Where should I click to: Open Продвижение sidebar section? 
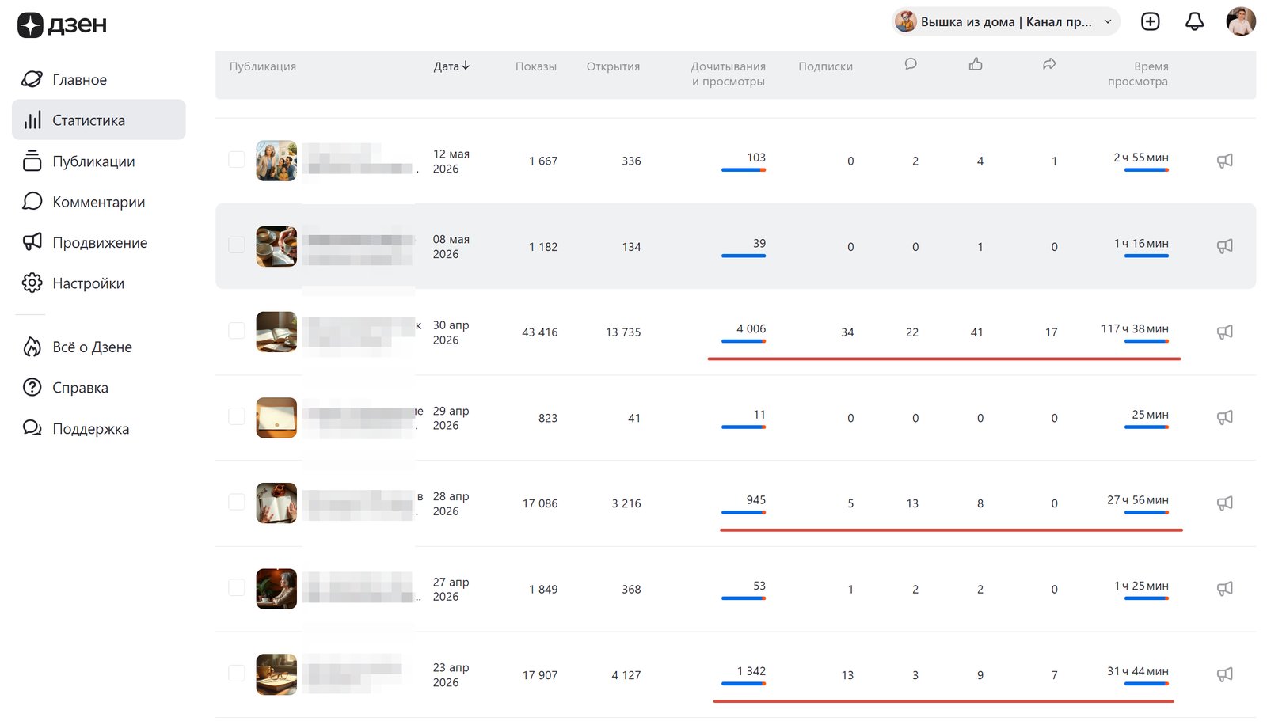(x=99, y=243)
